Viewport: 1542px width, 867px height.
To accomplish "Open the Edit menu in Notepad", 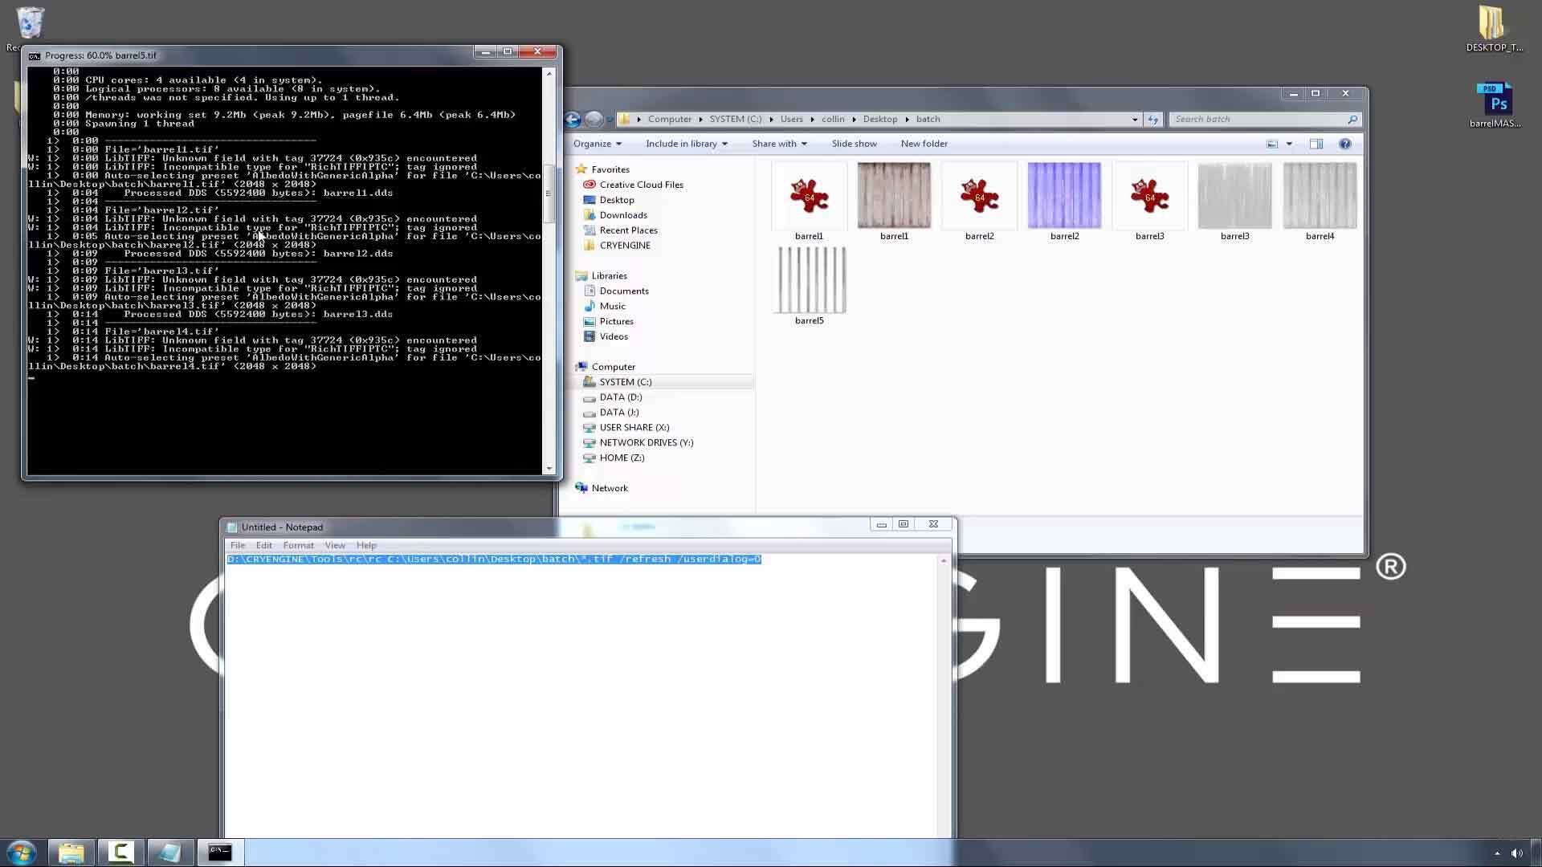I will 263,545.
